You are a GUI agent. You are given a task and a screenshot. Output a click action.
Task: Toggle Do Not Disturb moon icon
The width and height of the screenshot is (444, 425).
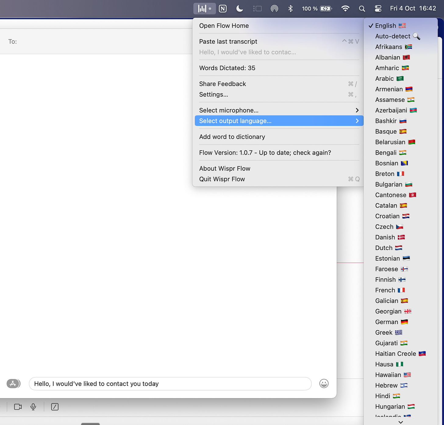point(240,9)
